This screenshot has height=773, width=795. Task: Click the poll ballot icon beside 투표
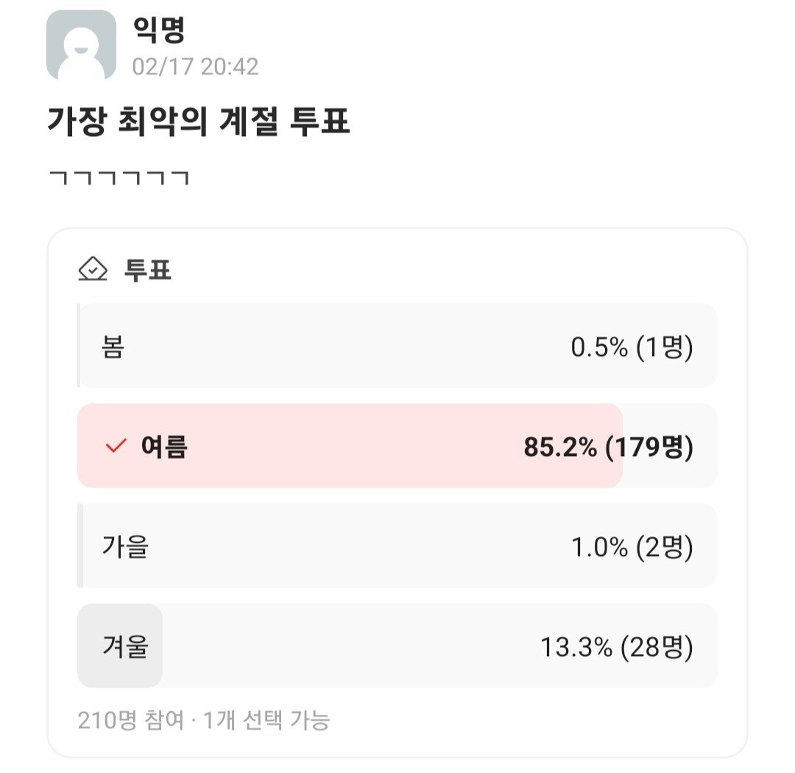(x=93, y=270)
